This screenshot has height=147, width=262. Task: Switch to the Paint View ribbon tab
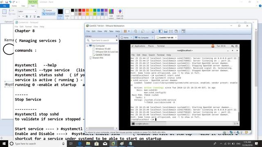coord(23,6)
